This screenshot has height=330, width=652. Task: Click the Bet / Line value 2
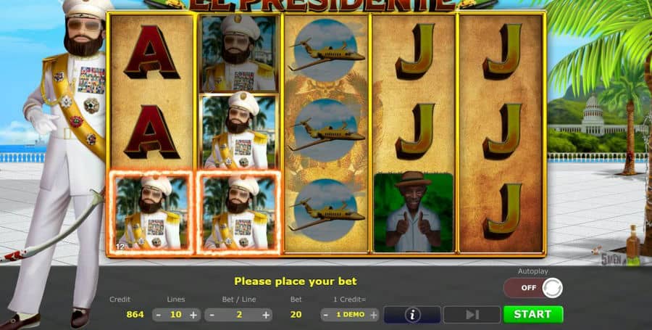tap(239, 315)
